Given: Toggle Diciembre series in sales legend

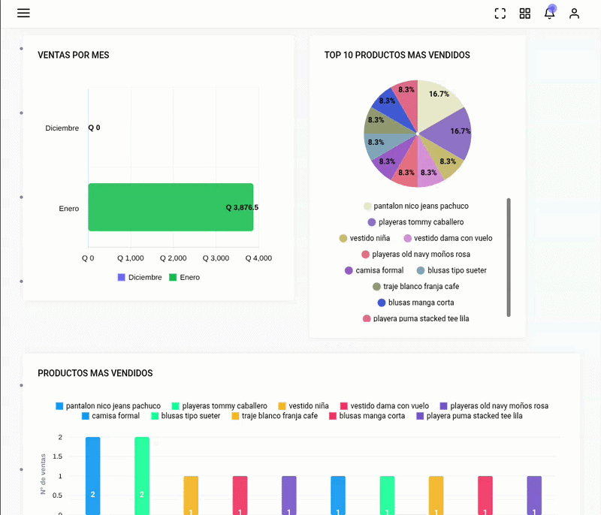Looking at the screenshot, I should 140,277.
